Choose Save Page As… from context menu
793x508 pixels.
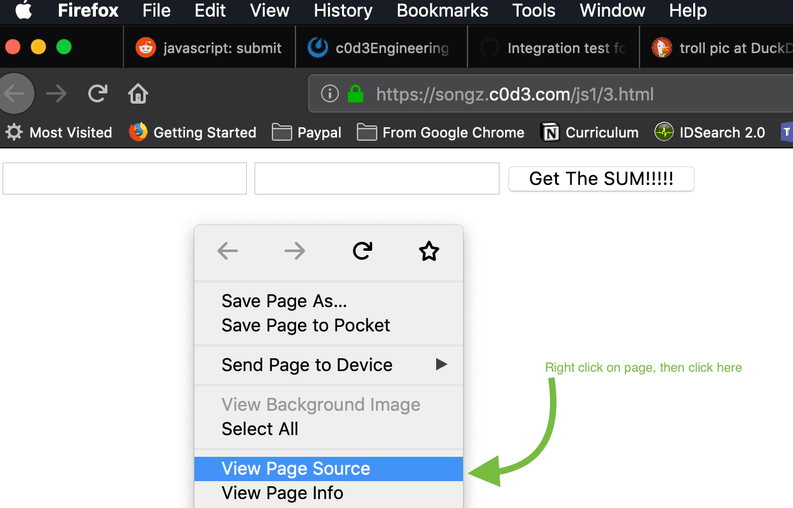point(284,301)
